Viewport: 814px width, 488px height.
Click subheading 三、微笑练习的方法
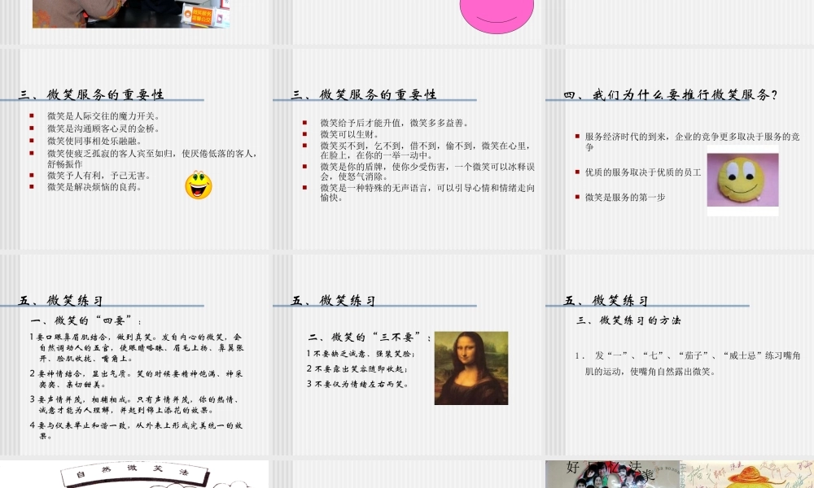tap(628, 320)
